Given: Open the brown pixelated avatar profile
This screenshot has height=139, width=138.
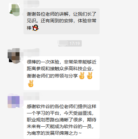Looking at the screenshot, I should click(14, 56).
